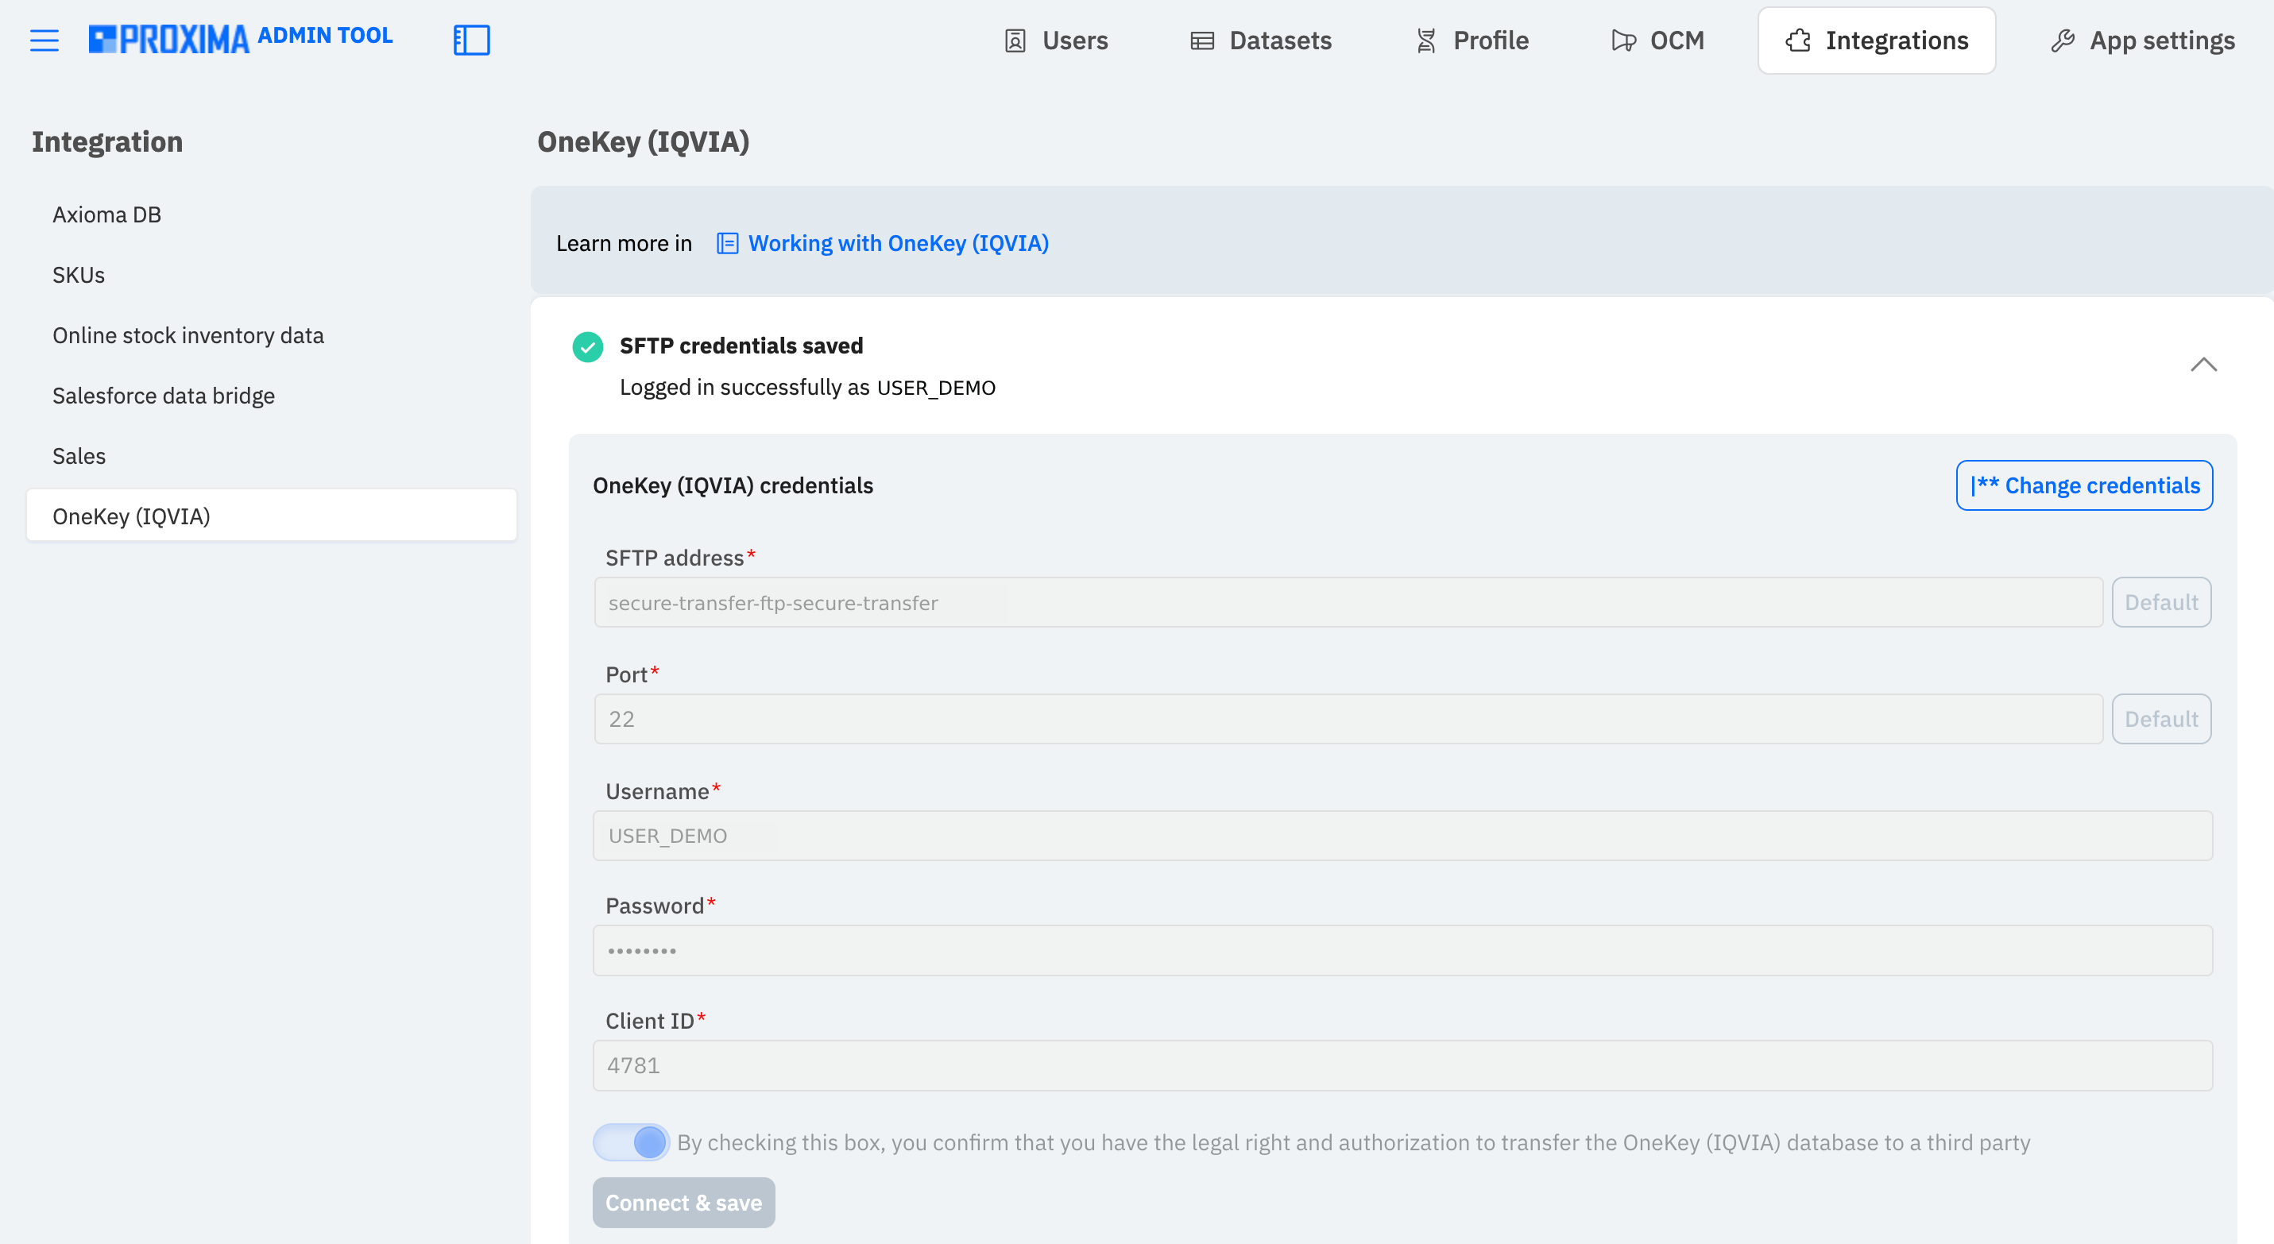Open the App settings tab
This screenshot has height=1244, width=2274.
pyautogui.click(x=2144, y=41)
